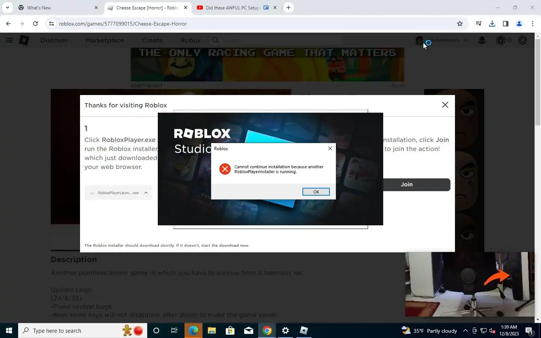Click the 'start the download now' link
The height and width of the screenshot is (338, 541).
[225, 245]
